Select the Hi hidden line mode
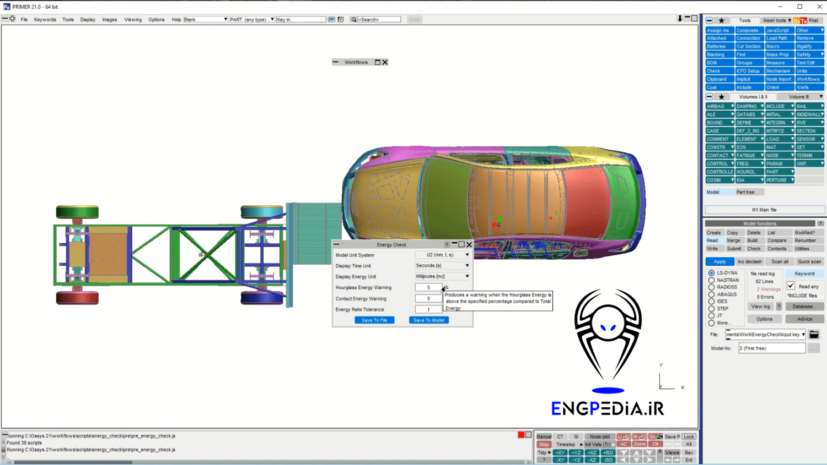 pos(640,437)
